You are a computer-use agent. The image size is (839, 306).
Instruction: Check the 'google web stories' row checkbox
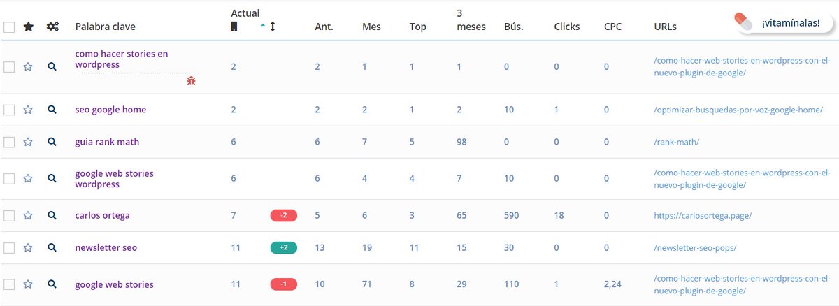pyautogui.click(x=9, y=284)
